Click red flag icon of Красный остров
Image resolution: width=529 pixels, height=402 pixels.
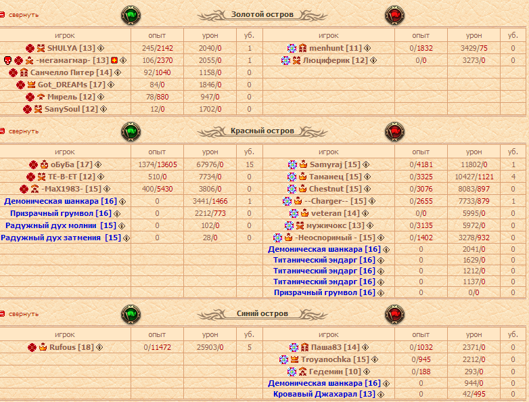pyautogui.click(x=394, y=132)
